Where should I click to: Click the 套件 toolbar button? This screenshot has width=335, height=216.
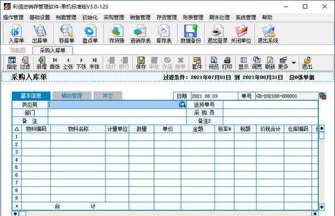(197, 63)
